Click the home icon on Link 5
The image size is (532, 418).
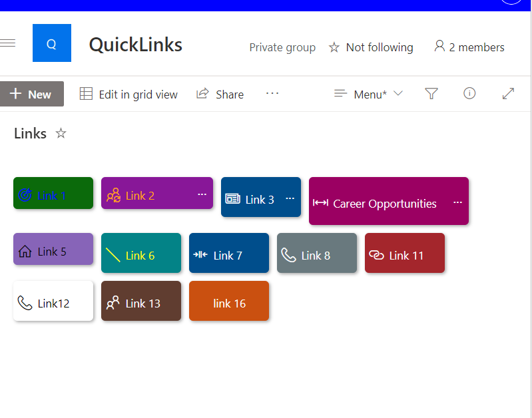click(25, 252)
